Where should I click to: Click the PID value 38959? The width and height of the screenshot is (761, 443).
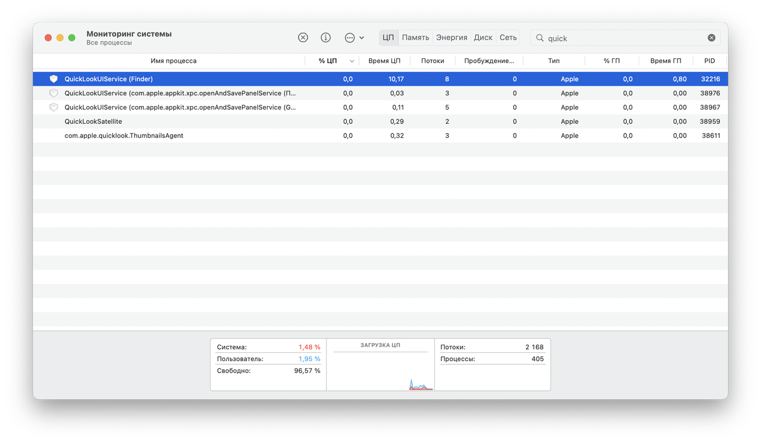pos(710,121)
